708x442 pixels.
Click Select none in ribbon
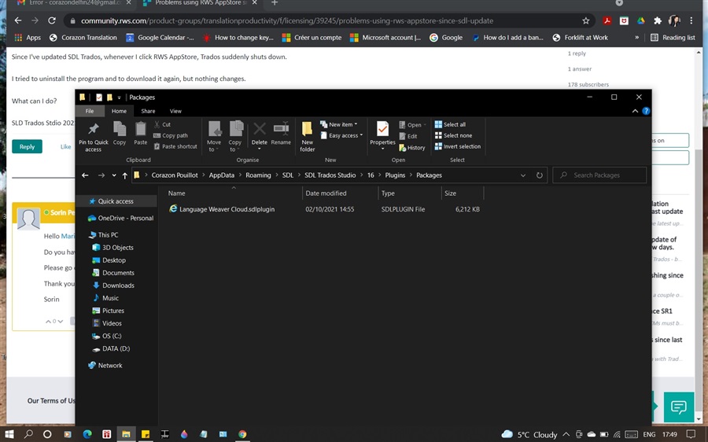click(x=453, y=135)
